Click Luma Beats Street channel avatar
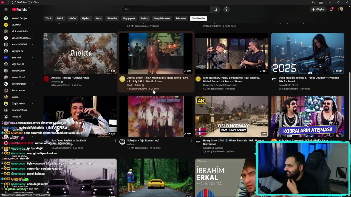This screenshot has width=351, height=197. [x=274, y=79]
